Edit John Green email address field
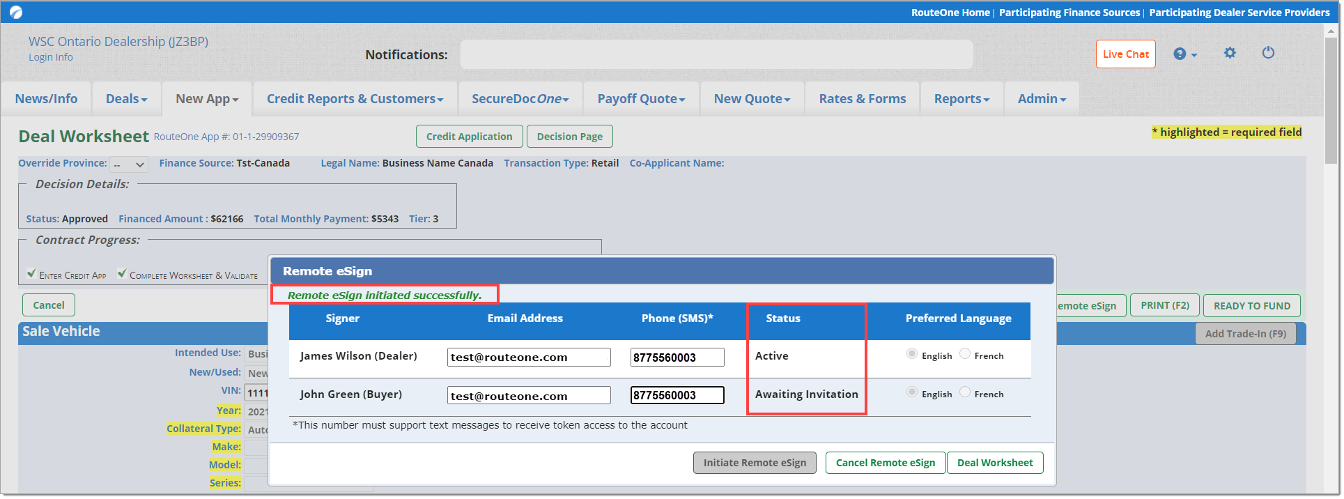The height and width of the screenshot is (499, 1344). pyautogui.click(x=529, y=395)
